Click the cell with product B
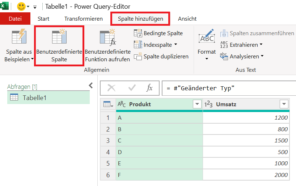 (159, 129)
